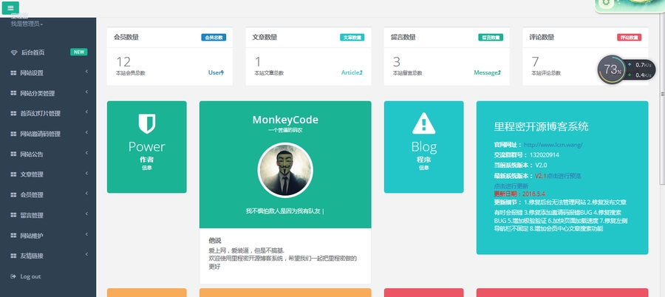Click the Article link in 文章数量 card
Viewport: 665px width, 297px height.
click(x=352, y=72)
